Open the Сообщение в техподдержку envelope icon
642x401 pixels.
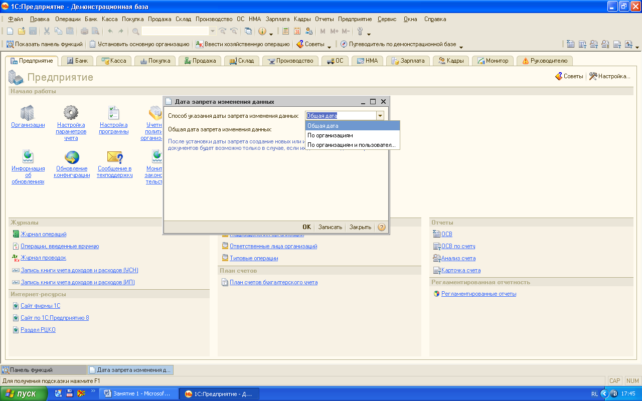(115, 157)
